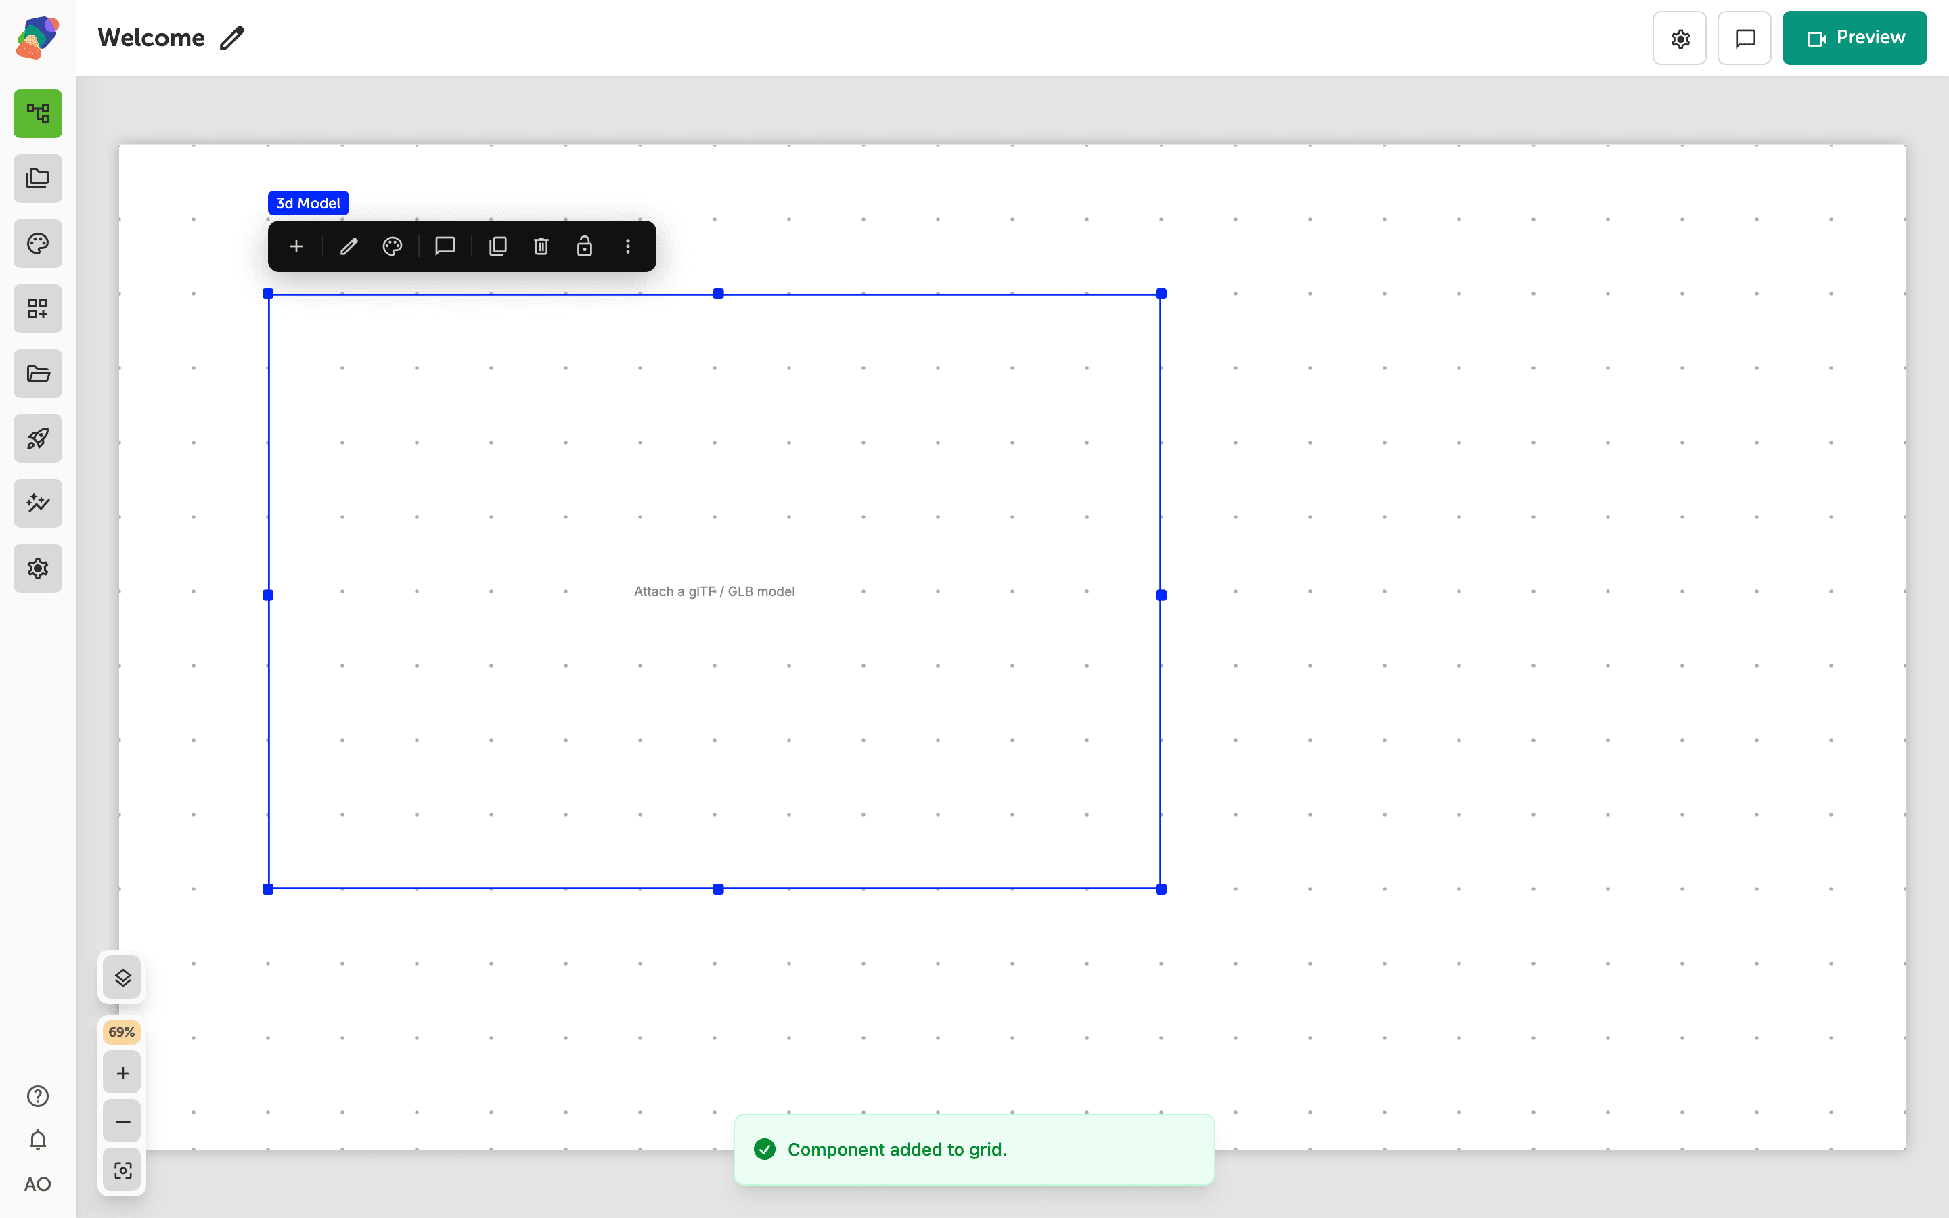Open the AI sparkle analytics sidebar icon
1949x1218 pixels.
tap(38, 503)
